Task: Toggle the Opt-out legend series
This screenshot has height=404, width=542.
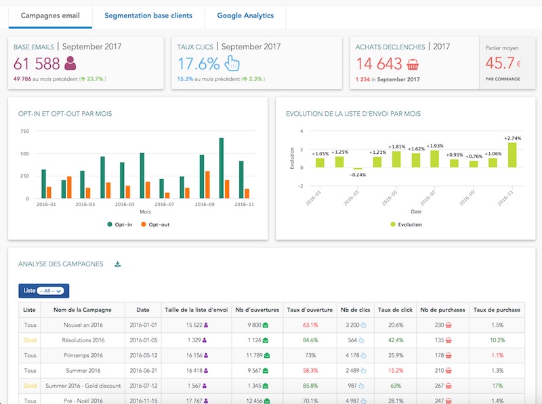Action: 155,224
